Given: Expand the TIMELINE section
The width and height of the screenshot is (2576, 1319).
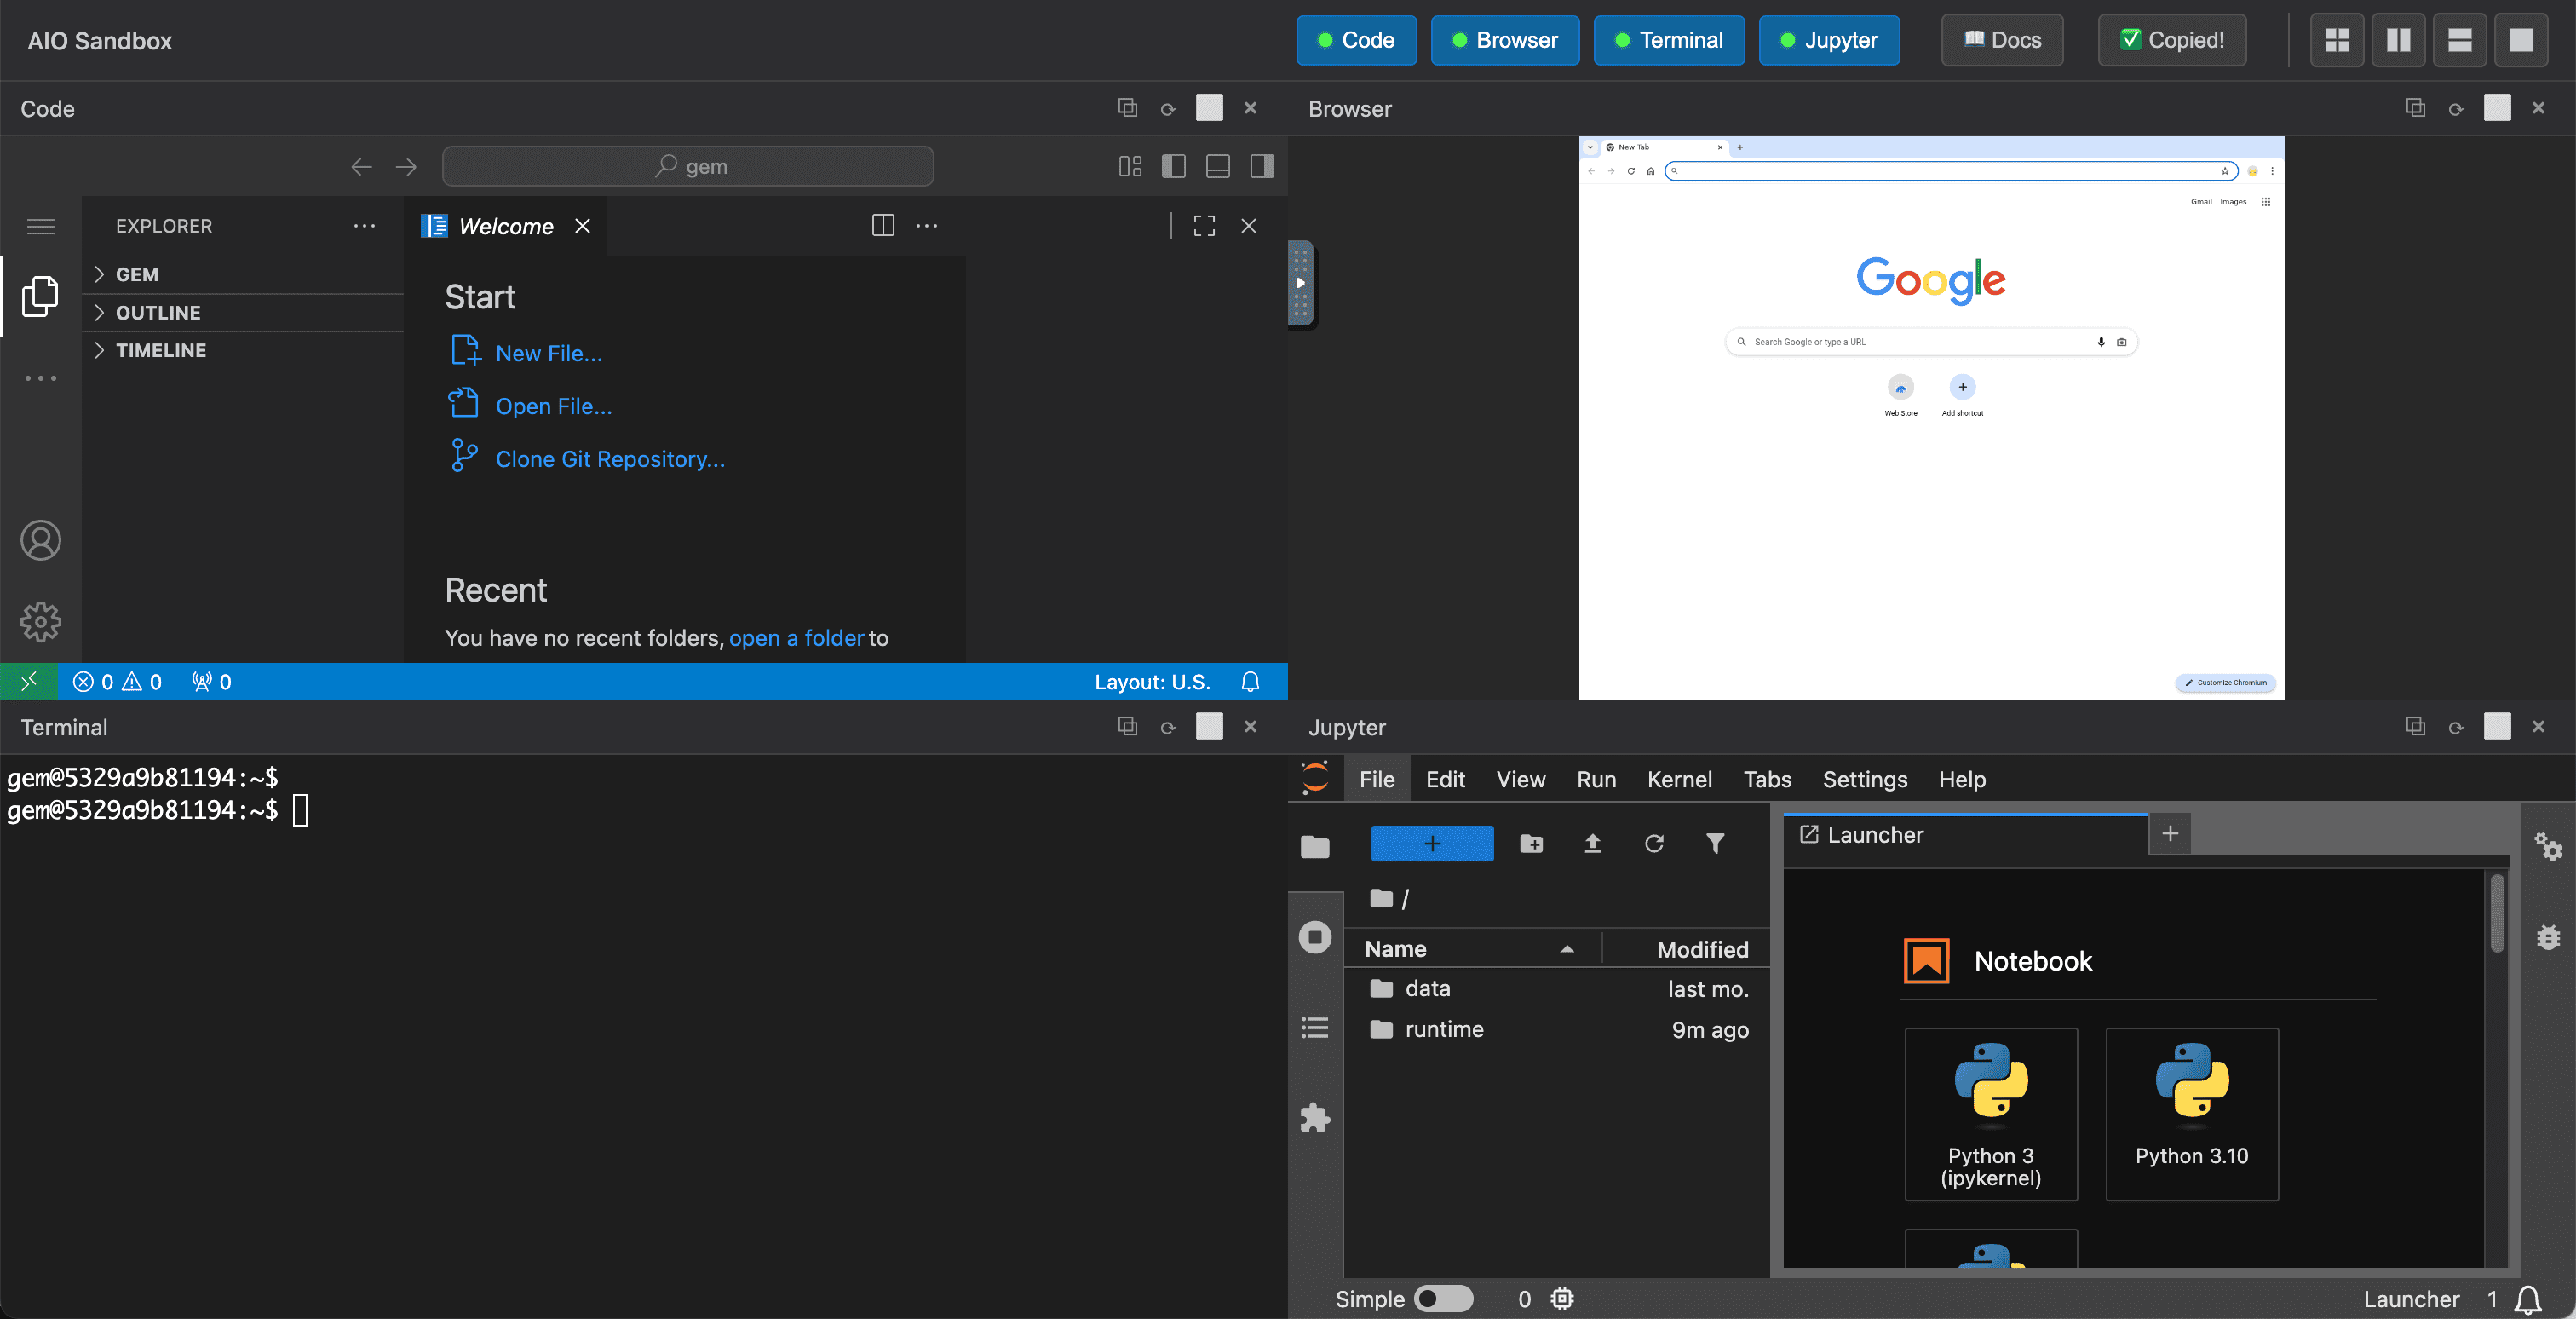Looking at the screenshot, I should (x=160, y=350).
